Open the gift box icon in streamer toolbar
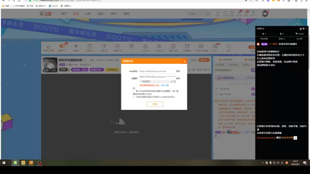Screen dimensions: 310x174 131,46
